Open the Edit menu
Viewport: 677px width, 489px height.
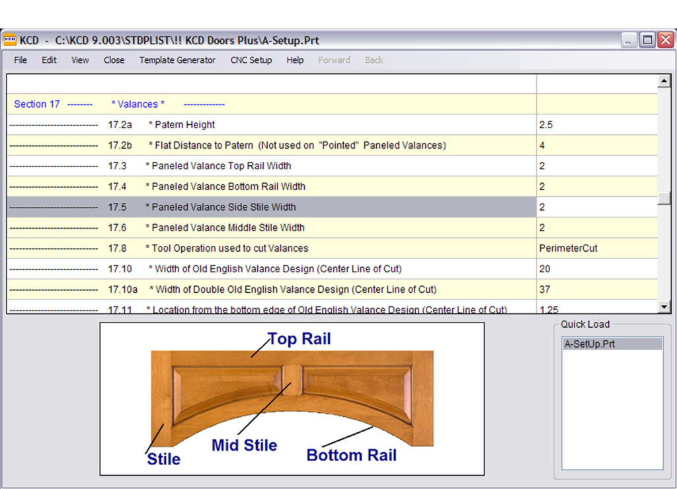[x=50, y=60]
